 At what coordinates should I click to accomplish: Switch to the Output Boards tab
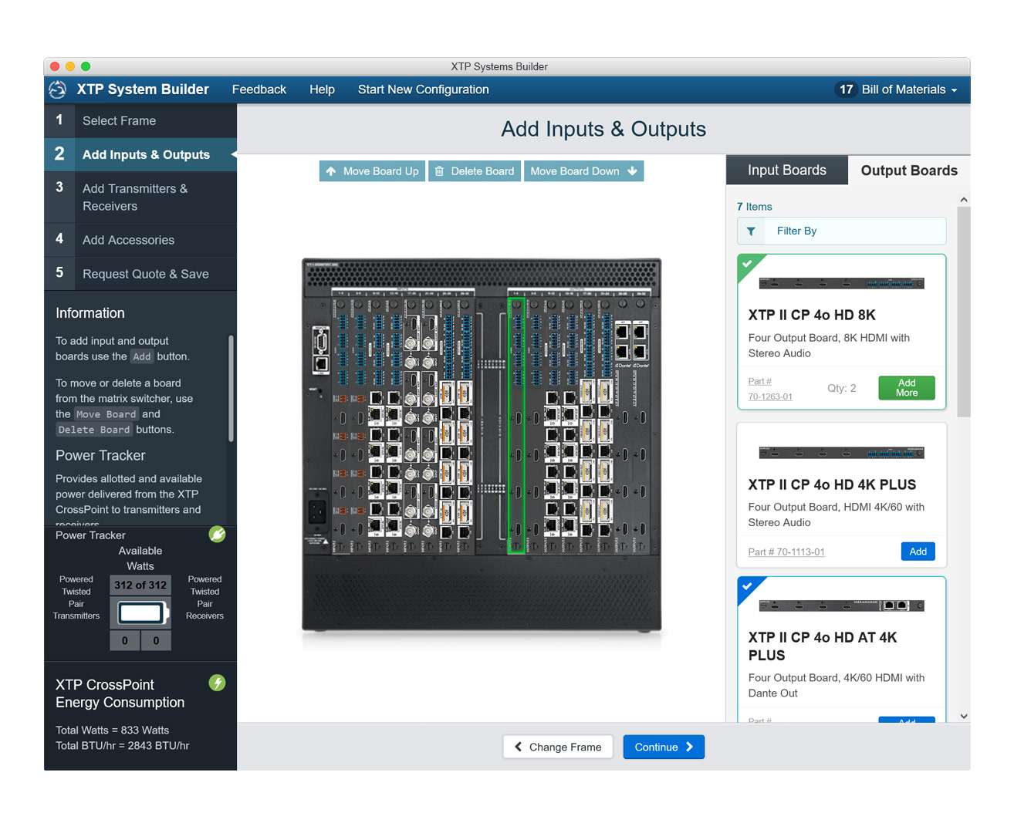(x=909, y=170)
